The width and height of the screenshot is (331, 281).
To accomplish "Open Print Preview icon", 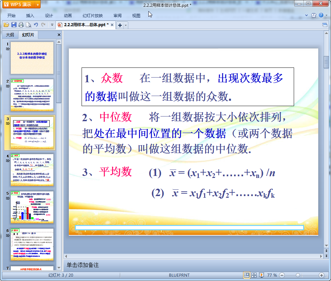I will (x=29, y=25).
